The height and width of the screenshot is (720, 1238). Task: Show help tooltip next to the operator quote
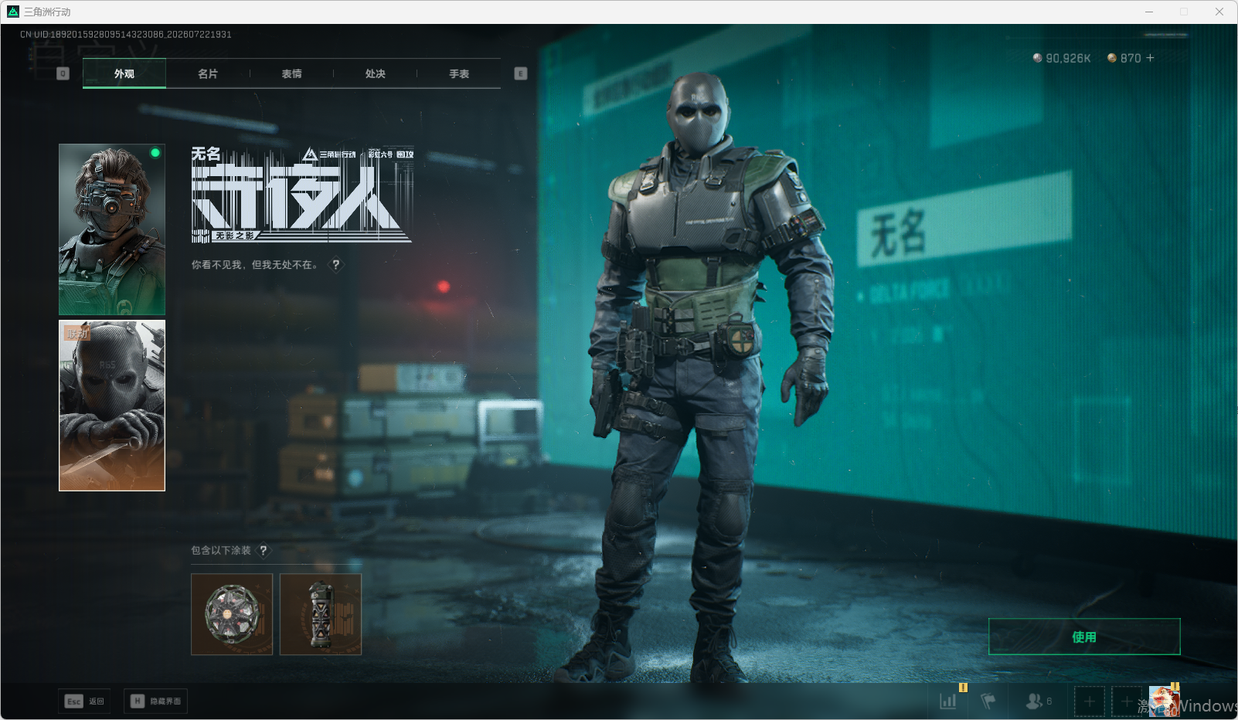[x=335, y=265]
